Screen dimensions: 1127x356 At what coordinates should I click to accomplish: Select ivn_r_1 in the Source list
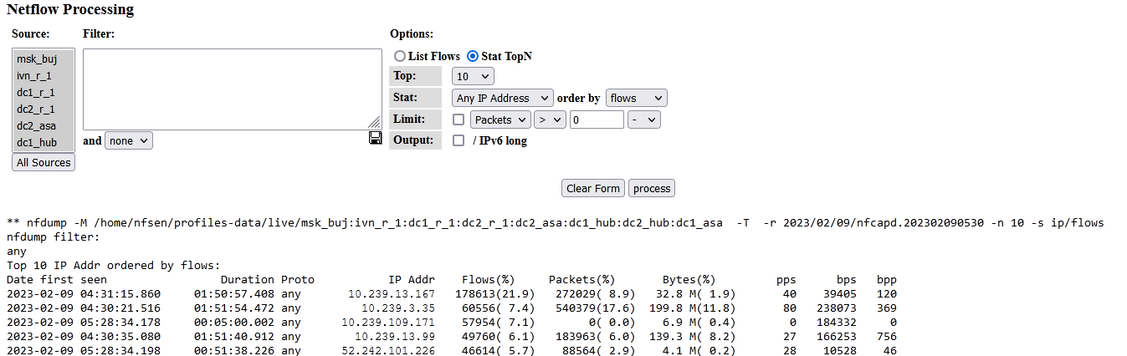pyautogui.click(x=44, y=75)
